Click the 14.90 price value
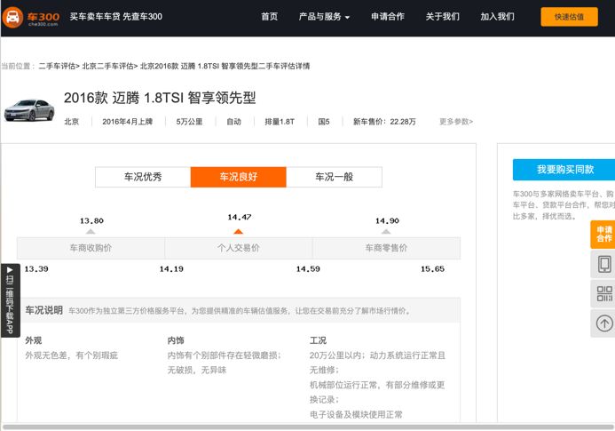 387,220
